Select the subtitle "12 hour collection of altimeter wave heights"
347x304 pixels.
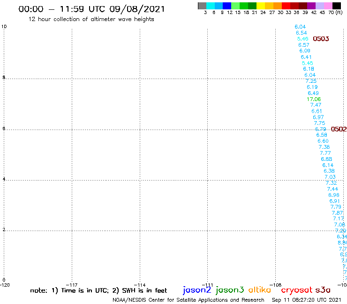click(91, 20)
